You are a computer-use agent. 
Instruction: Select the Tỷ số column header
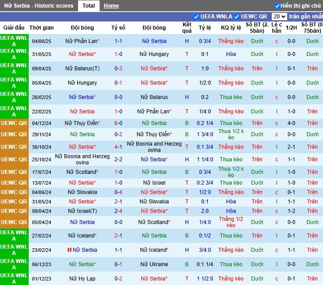point(118,28)
